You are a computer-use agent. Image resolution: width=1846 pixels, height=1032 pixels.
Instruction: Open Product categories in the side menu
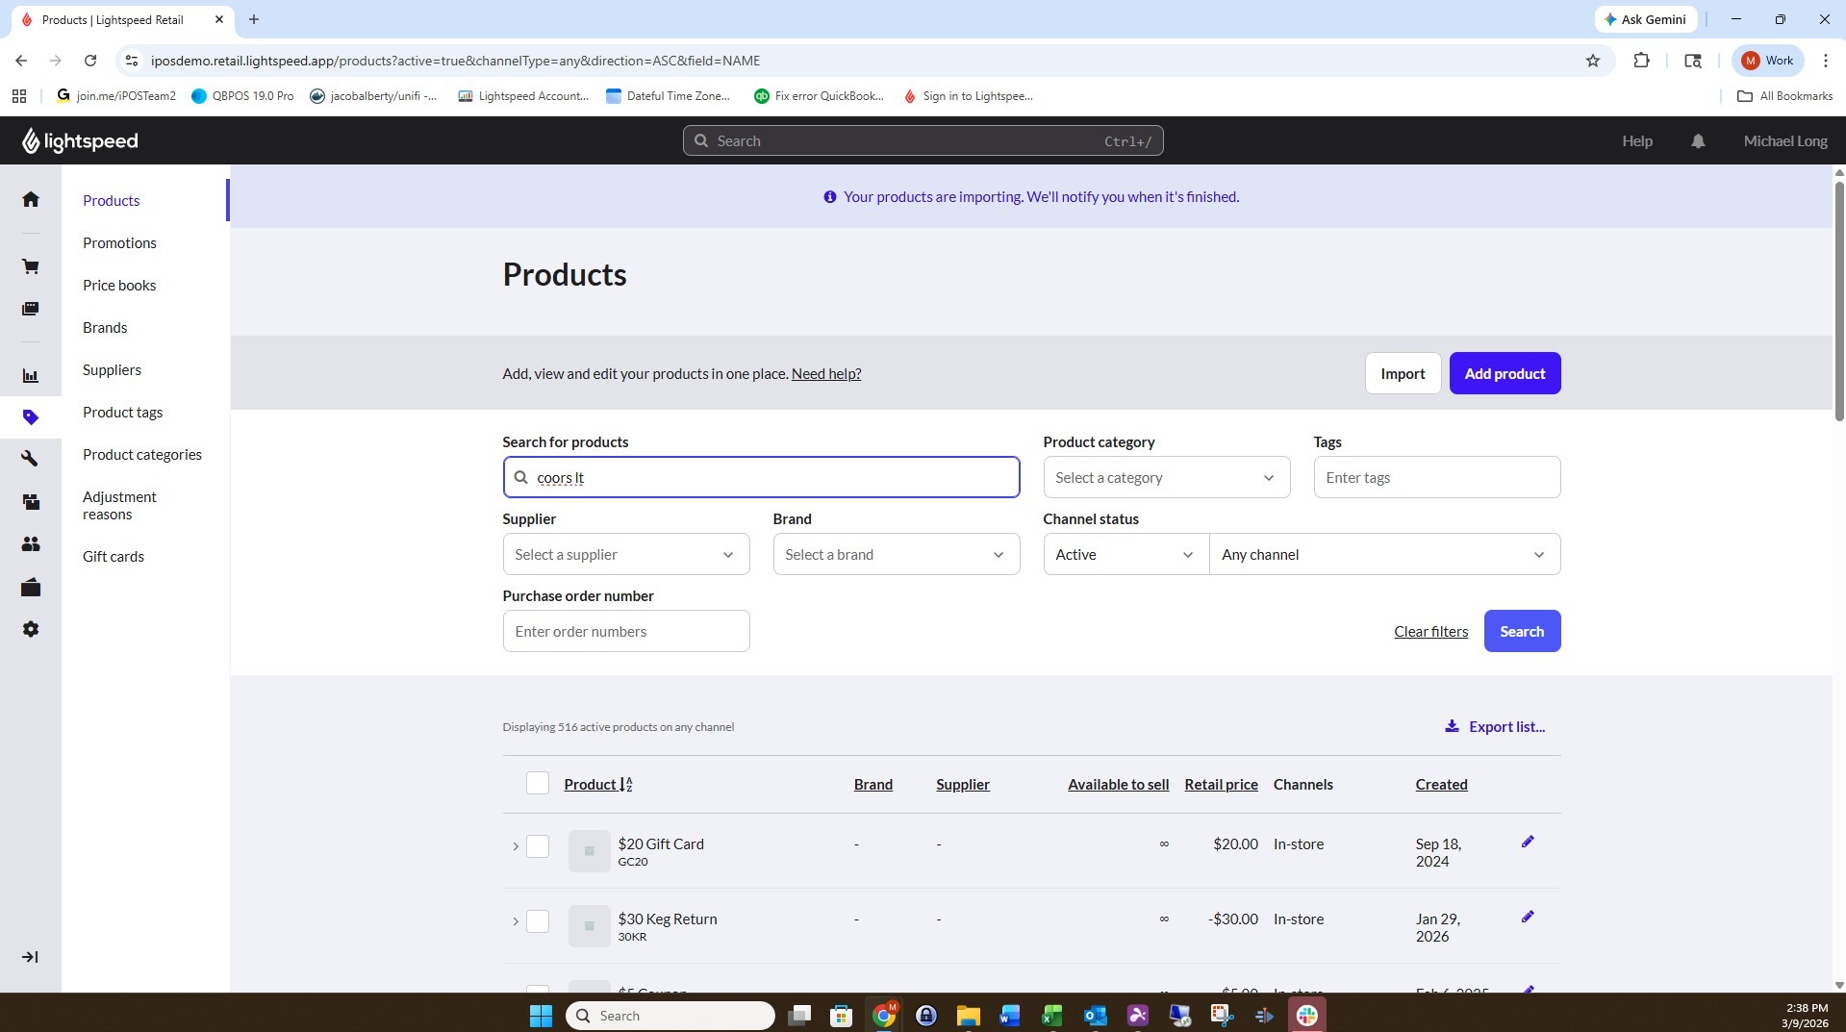click(x=142, y=454)
